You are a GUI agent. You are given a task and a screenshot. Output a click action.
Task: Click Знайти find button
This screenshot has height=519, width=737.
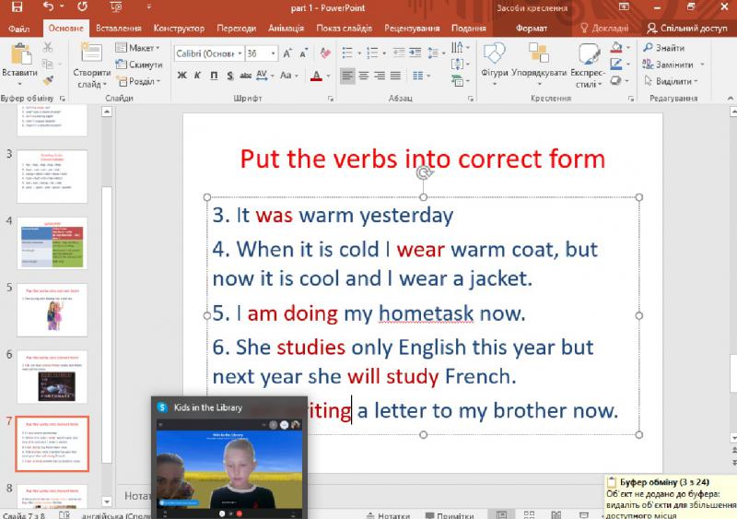[x=663, y=48]
